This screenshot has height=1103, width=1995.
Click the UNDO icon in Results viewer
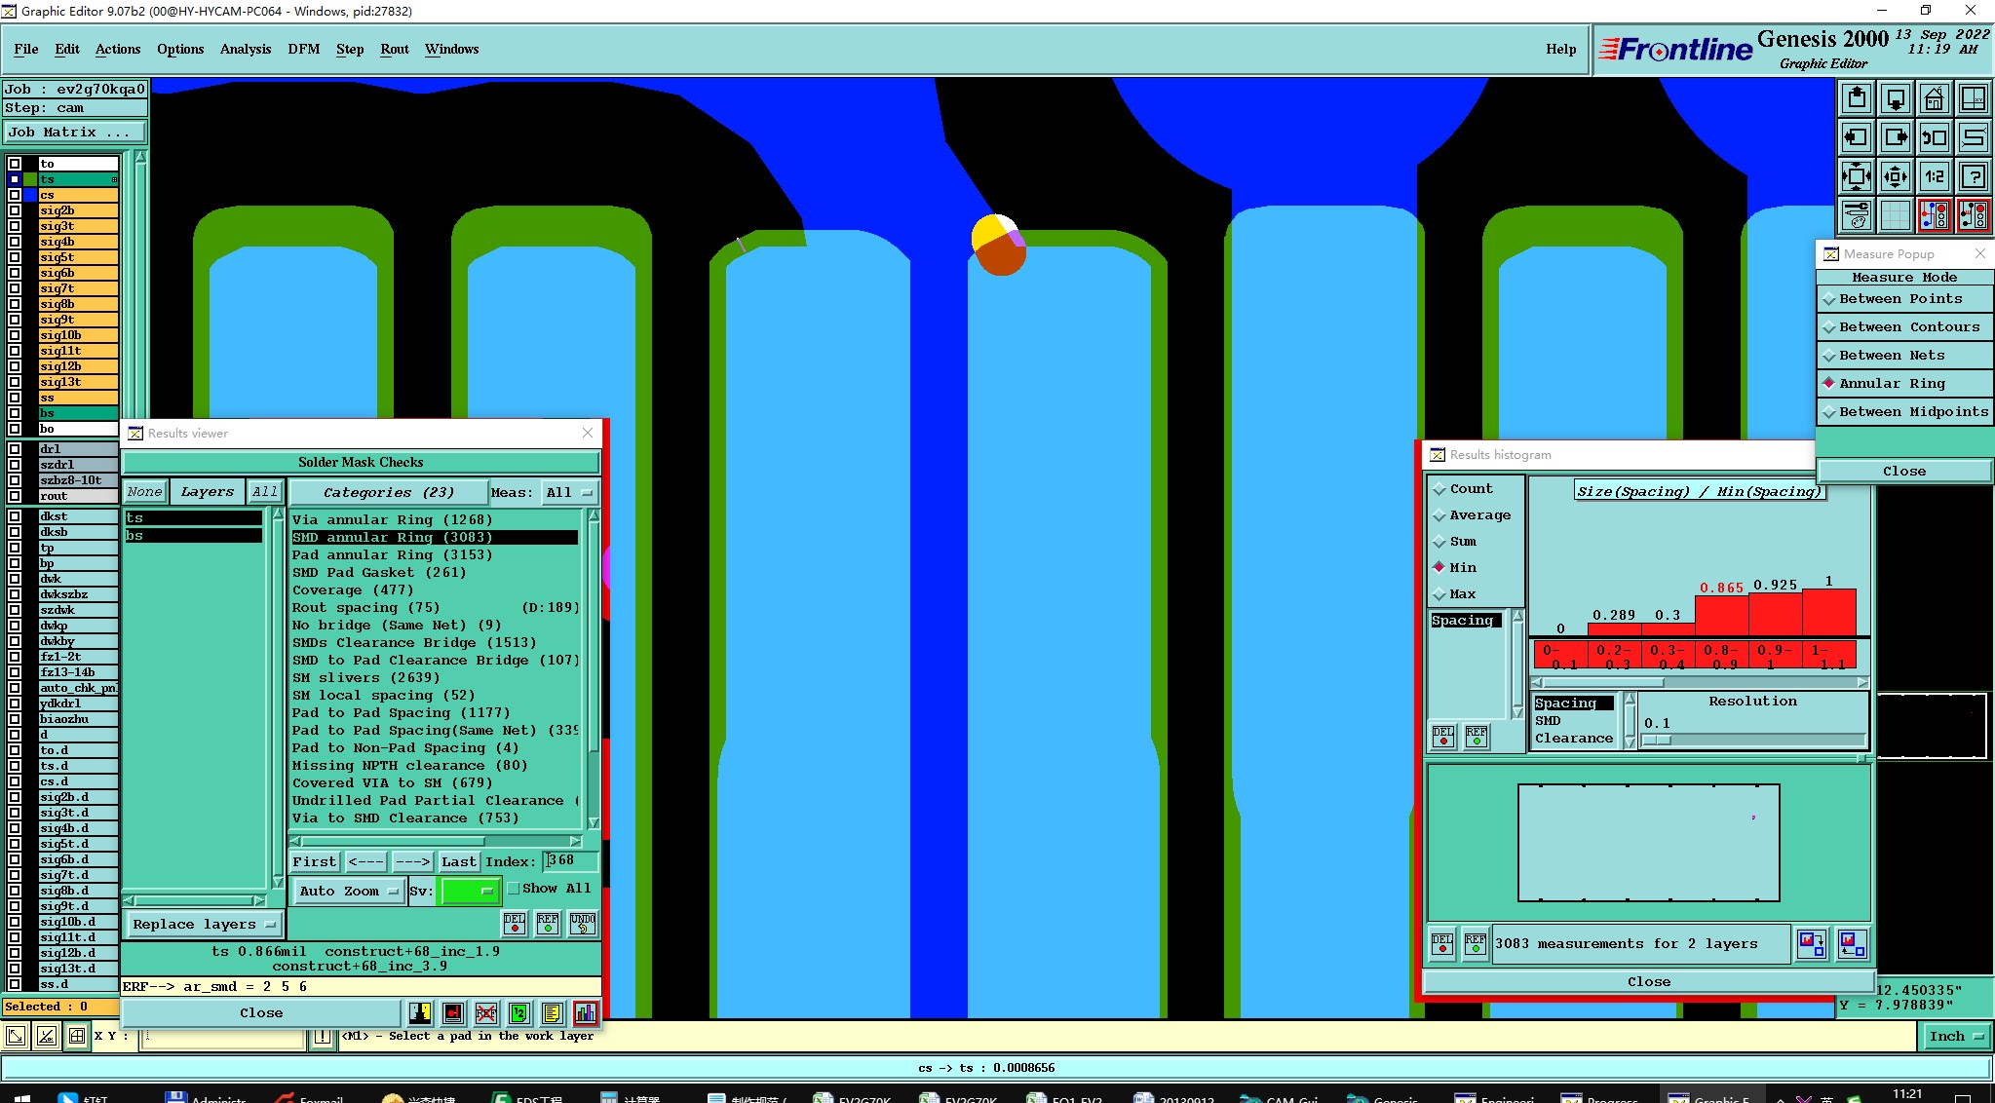pos(583,923)
